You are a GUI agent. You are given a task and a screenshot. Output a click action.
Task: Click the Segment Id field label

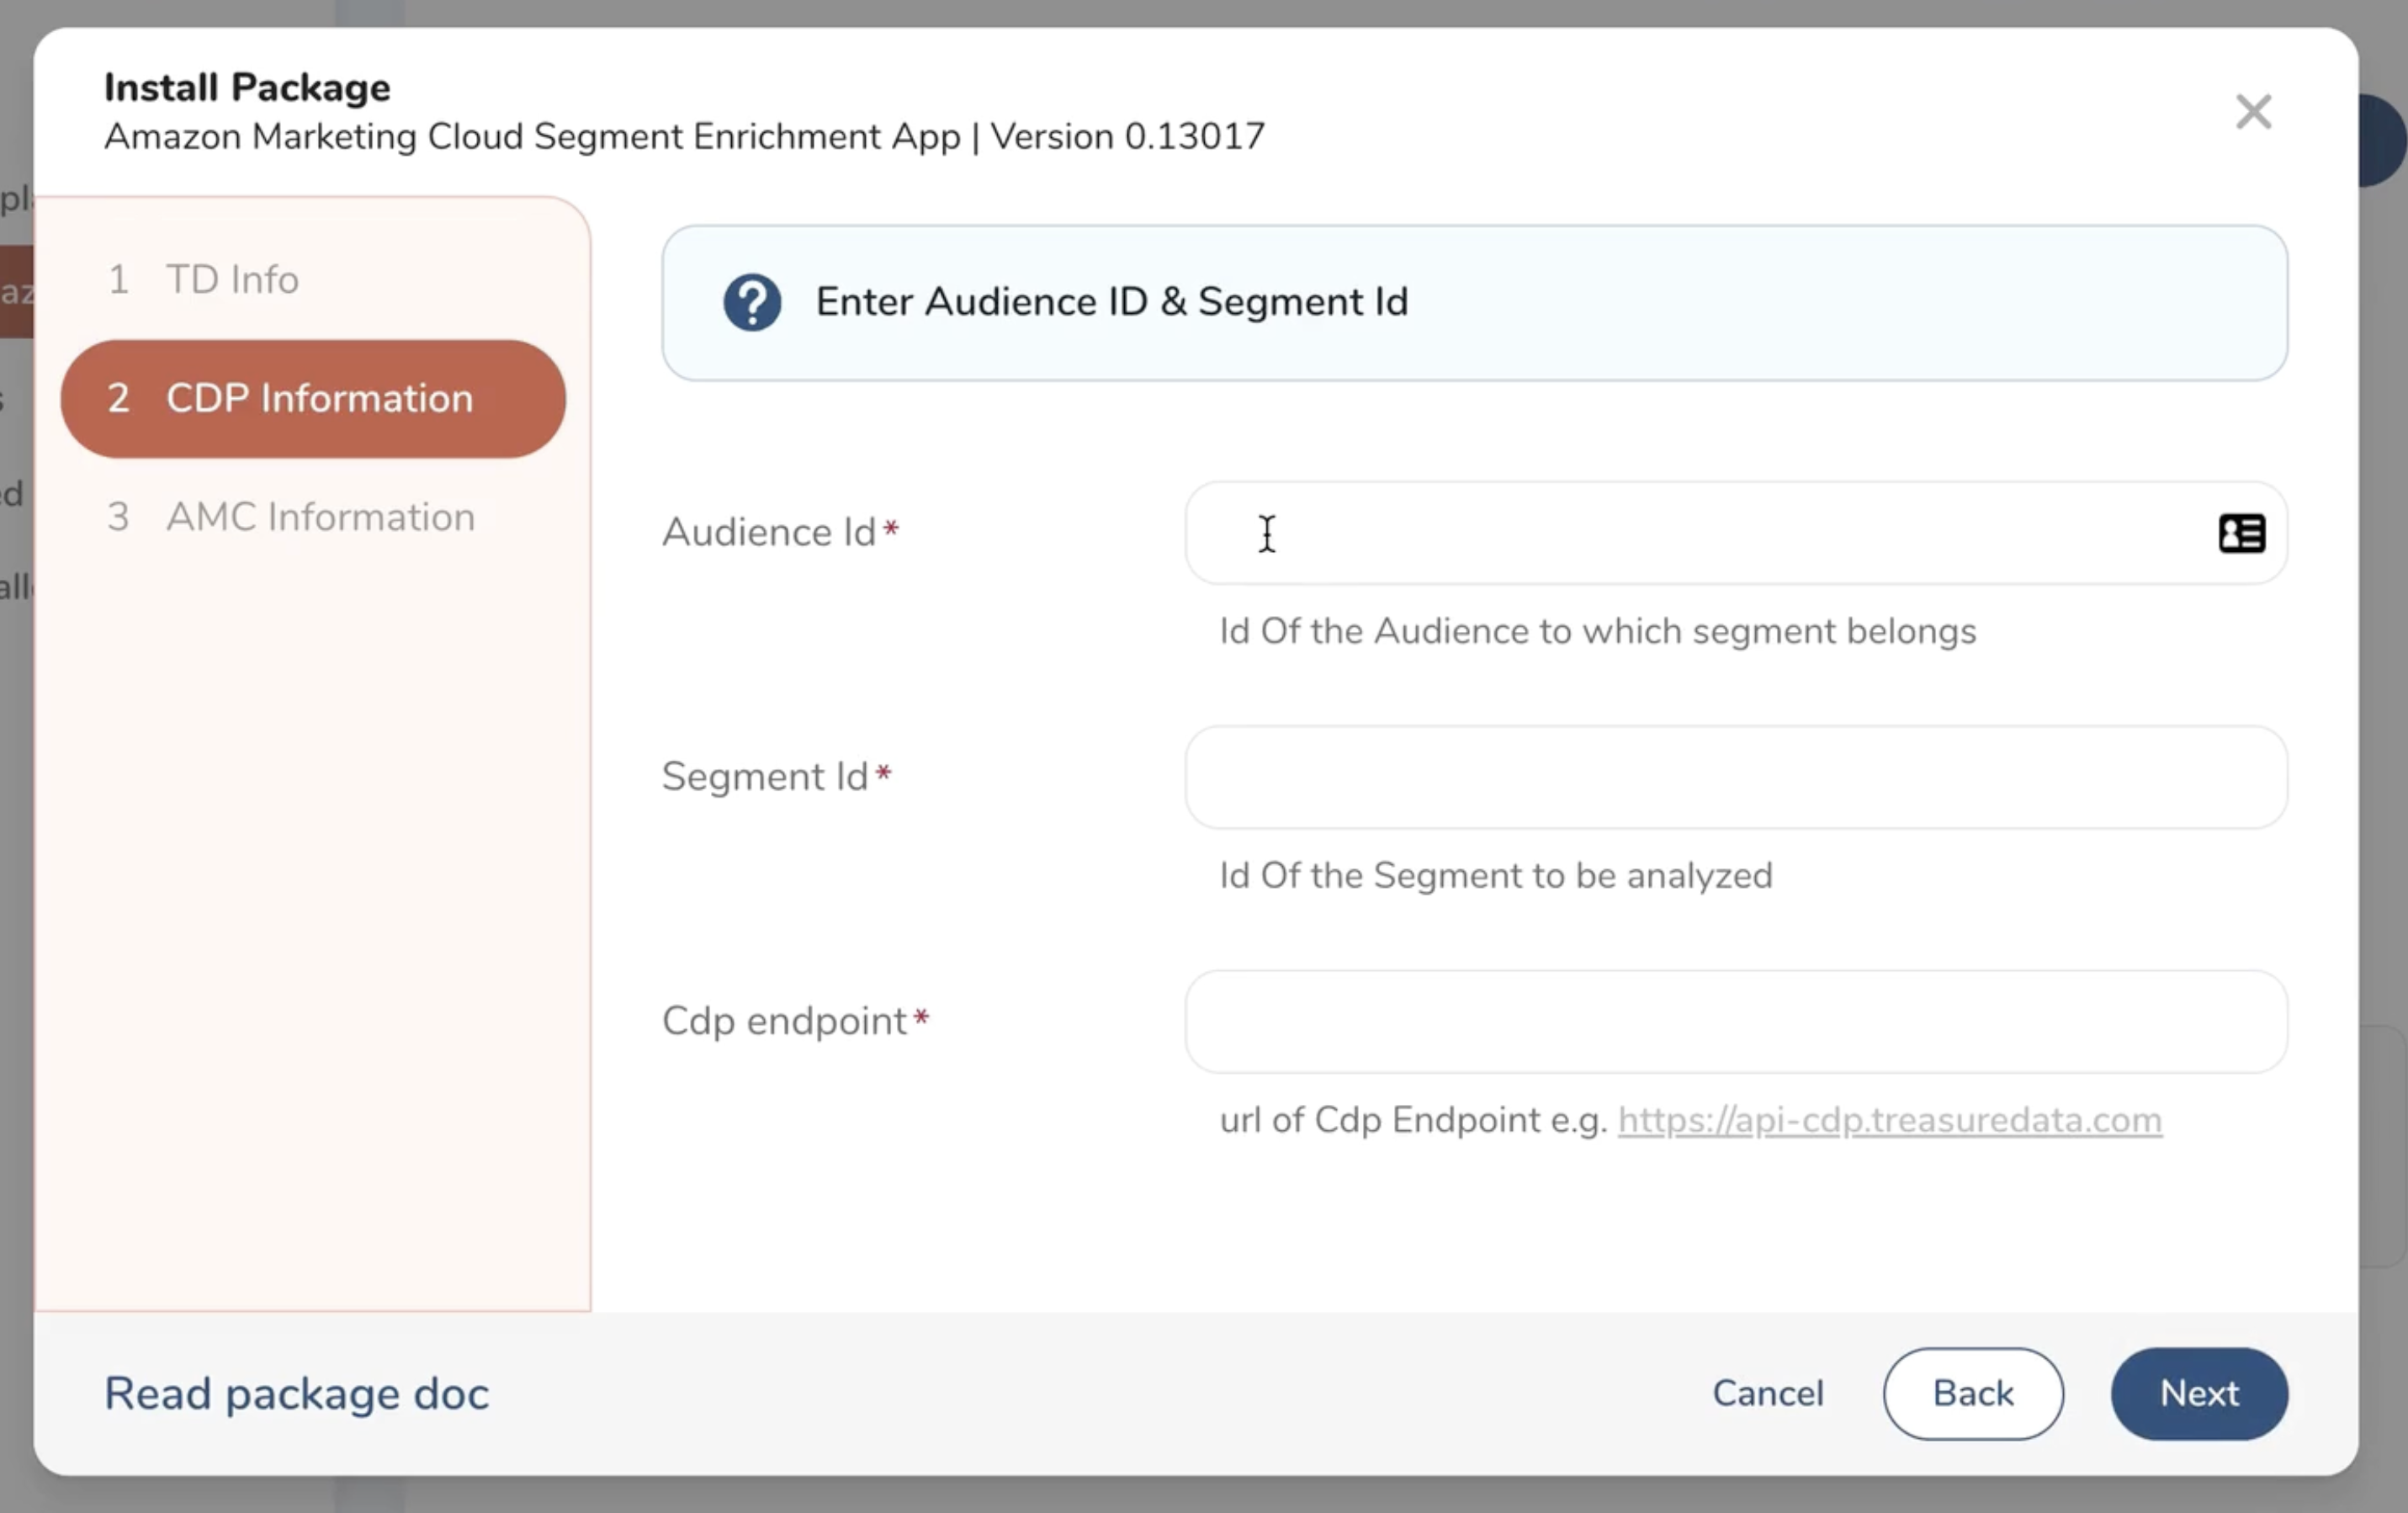(764, 776)
